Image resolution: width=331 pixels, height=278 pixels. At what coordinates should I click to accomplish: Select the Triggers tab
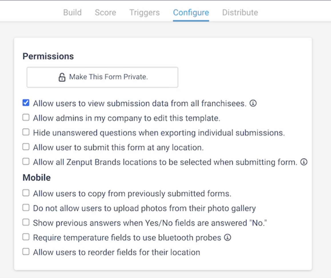coord(144,13)
